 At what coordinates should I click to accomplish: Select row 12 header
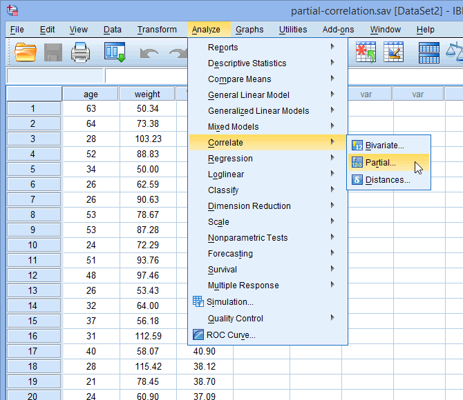click(x=34, y=275)
